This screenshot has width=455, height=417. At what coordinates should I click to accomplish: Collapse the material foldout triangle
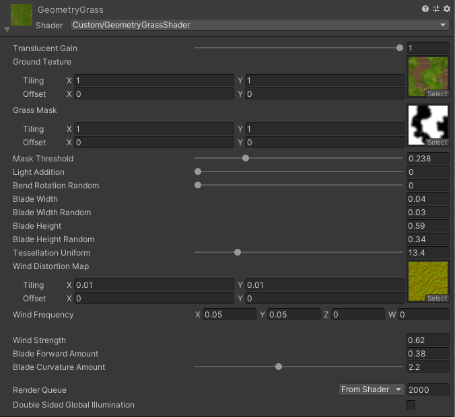(7, 30)
